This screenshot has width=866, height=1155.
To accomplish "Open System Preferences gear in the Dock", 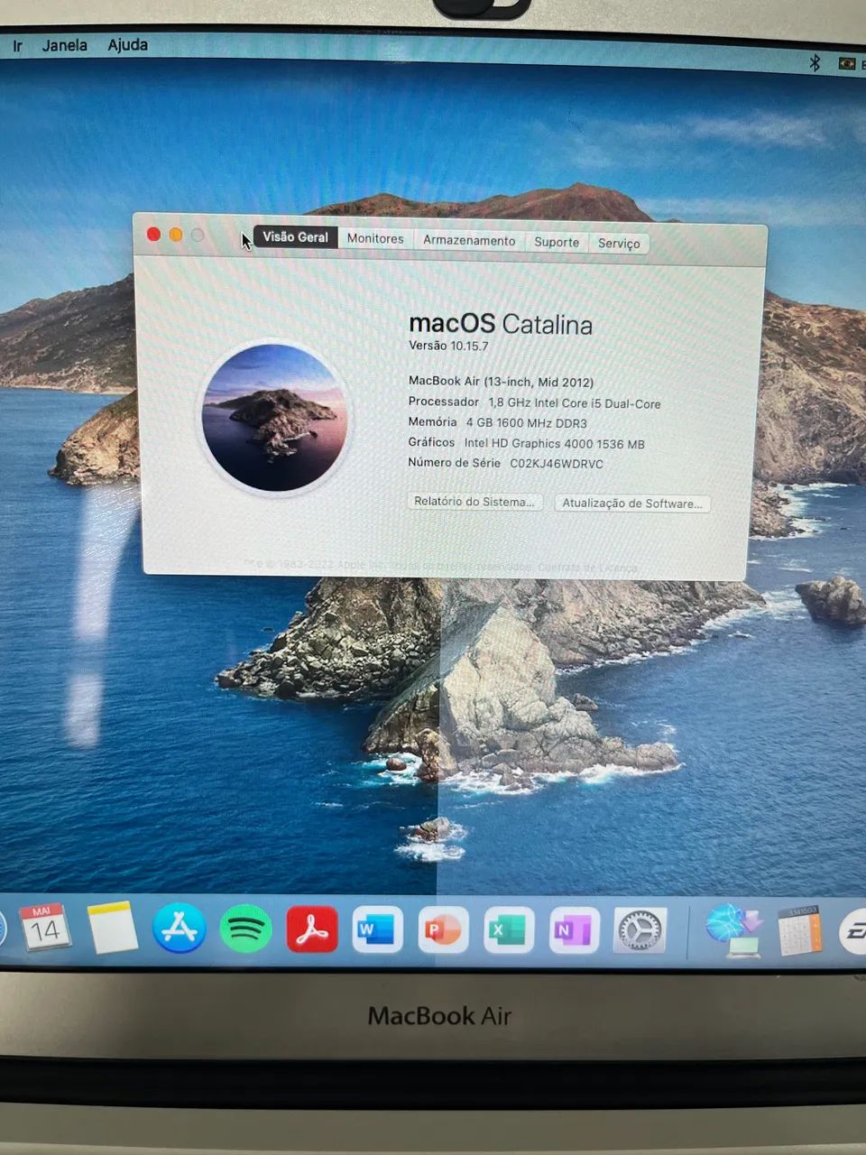I will coord(640,930).
